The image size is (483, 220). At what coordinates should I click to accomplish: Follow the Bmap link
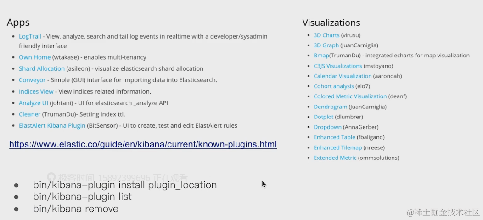(321, 56)
